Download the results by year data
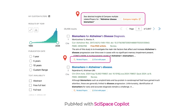Viewport: 194px width, 109px height. (36, 30)
